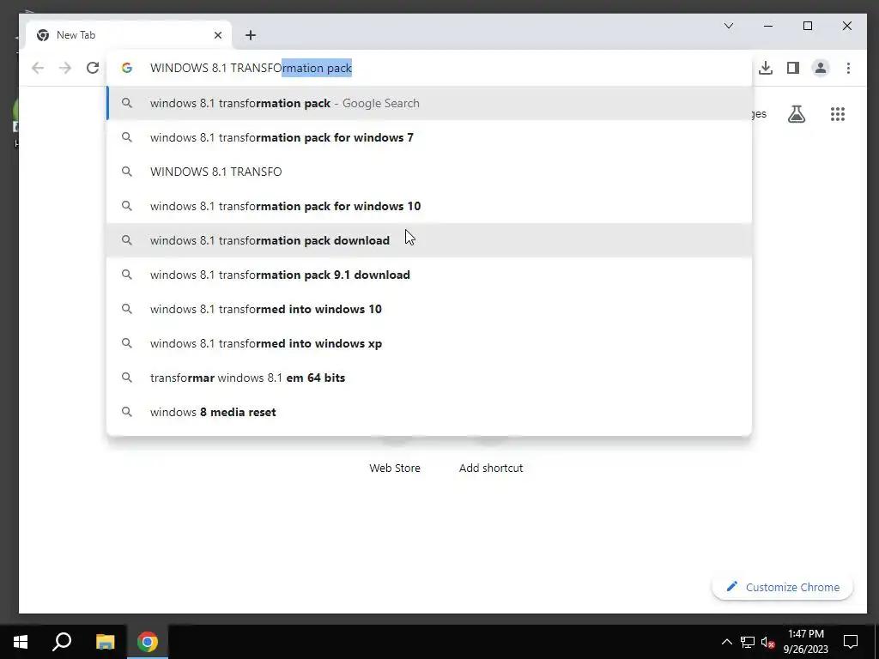Open the Chrome downloads icon
The image size is (879, 659).
pyautogui.click(x=765, y=68)
